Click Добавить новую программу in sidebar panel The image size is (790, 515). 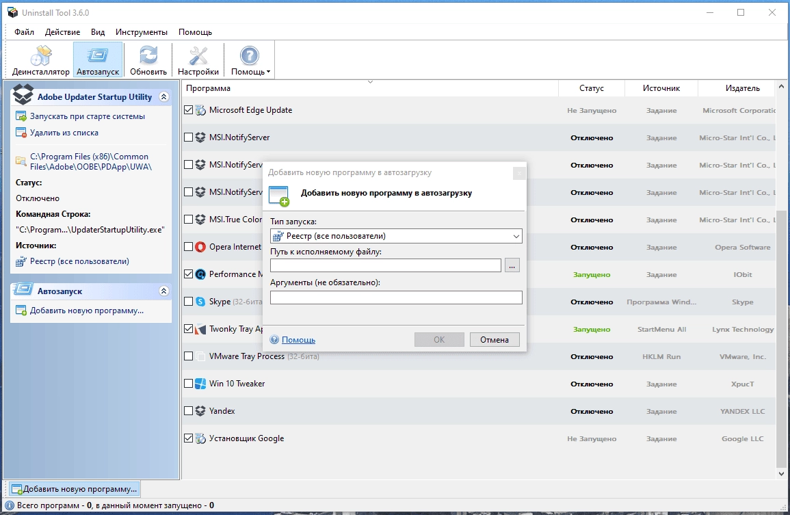87,311
